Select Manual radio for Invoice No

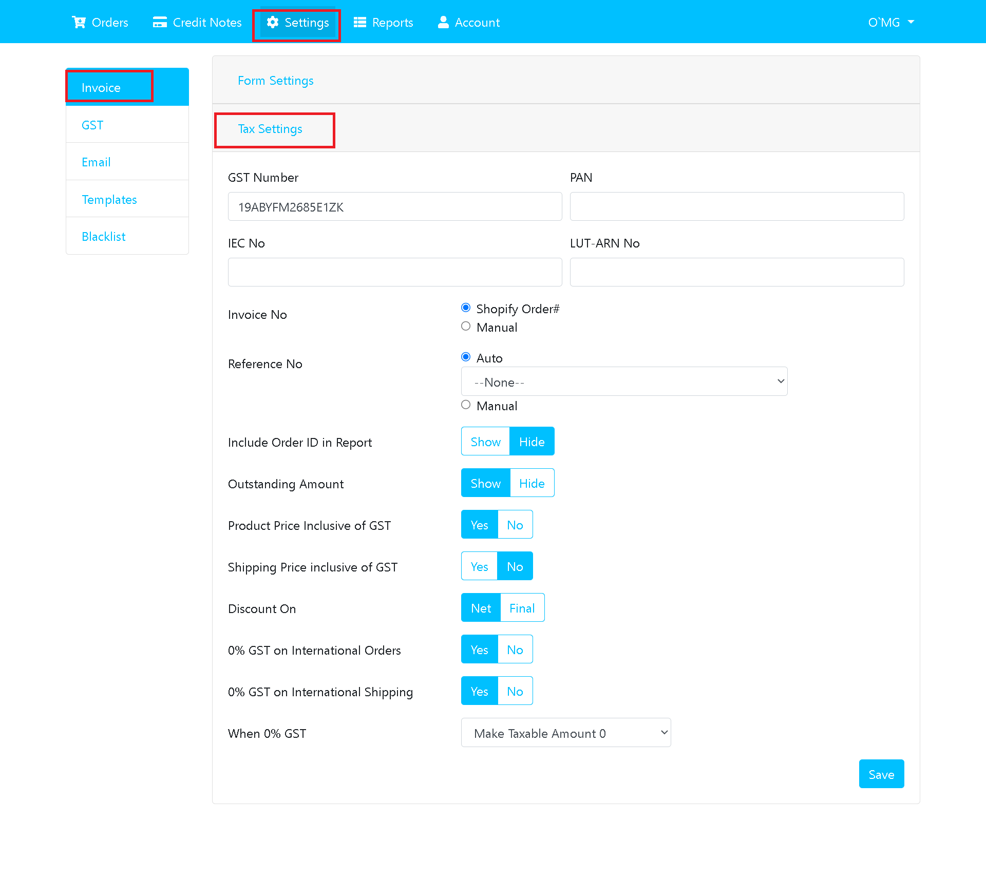coord(466,327)
